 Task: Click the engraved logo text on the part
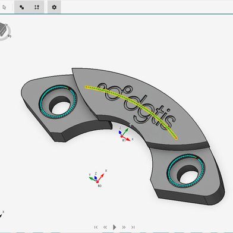tap(137, 106)
